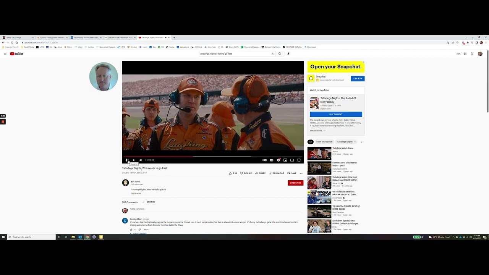Switch to The Nation's #1 Wholesale tab

[120, 37]
